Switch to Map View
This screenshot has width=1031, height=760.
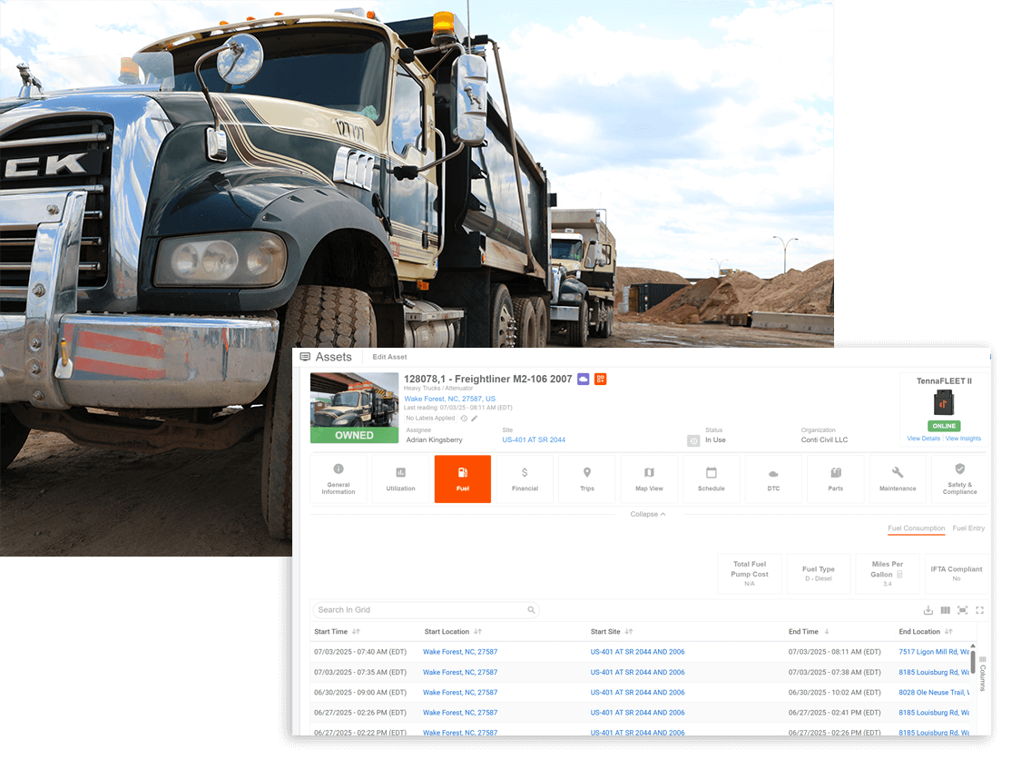[649, 479]
